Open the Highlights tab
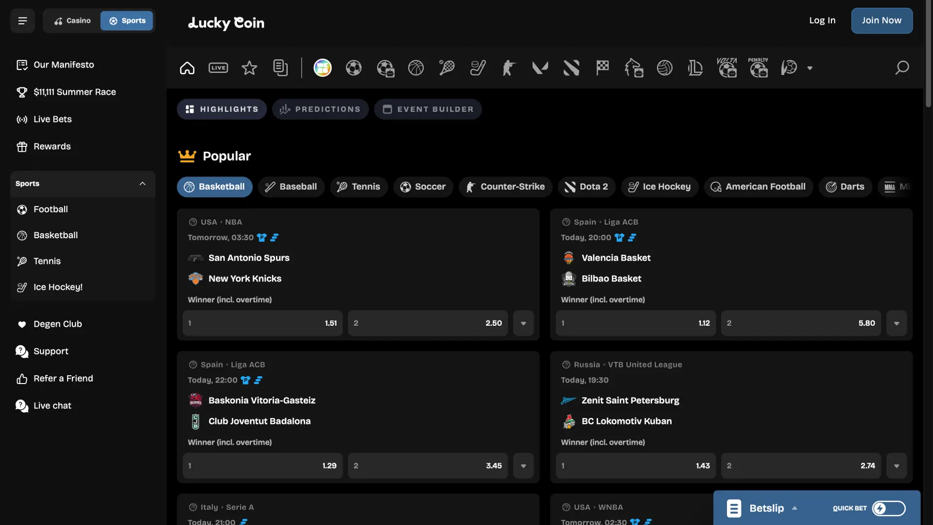This screenshot has height=525, width=933. tap(222, 109)
